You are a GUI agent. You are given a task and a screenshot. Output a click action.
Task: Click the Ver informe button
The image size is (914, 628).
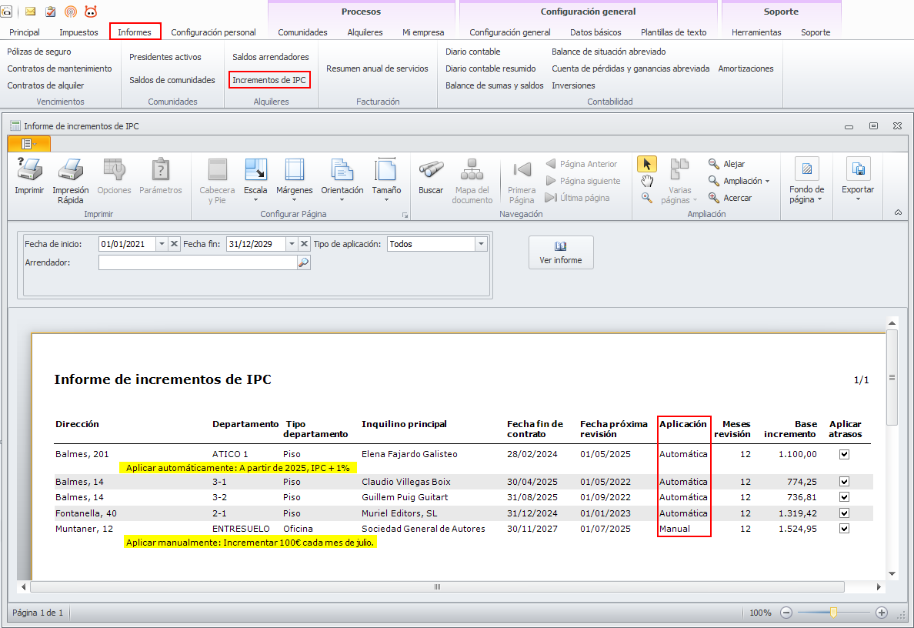pos(561,252)
